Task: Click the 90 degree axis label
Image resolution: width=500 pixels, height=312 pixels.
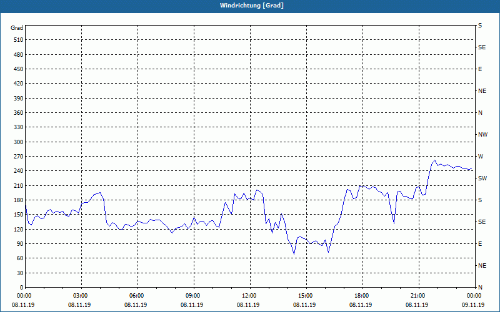Action: [x=20, y=244]
